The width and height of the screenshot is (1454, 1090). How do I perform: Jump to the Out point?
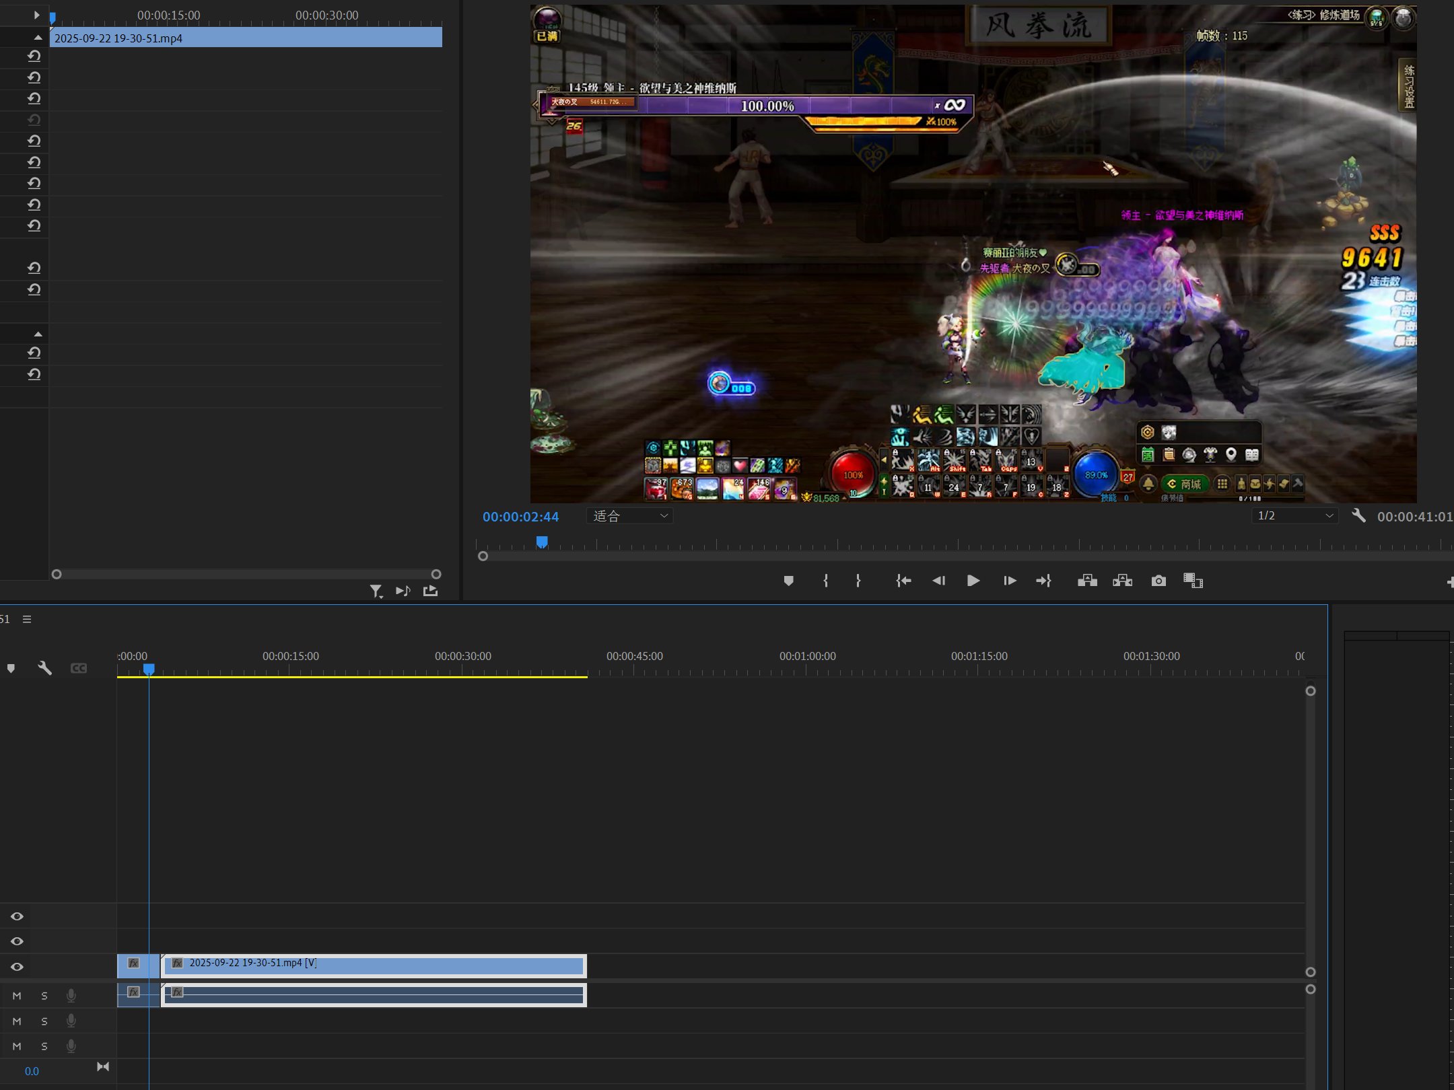click(x=1043, y=581)
